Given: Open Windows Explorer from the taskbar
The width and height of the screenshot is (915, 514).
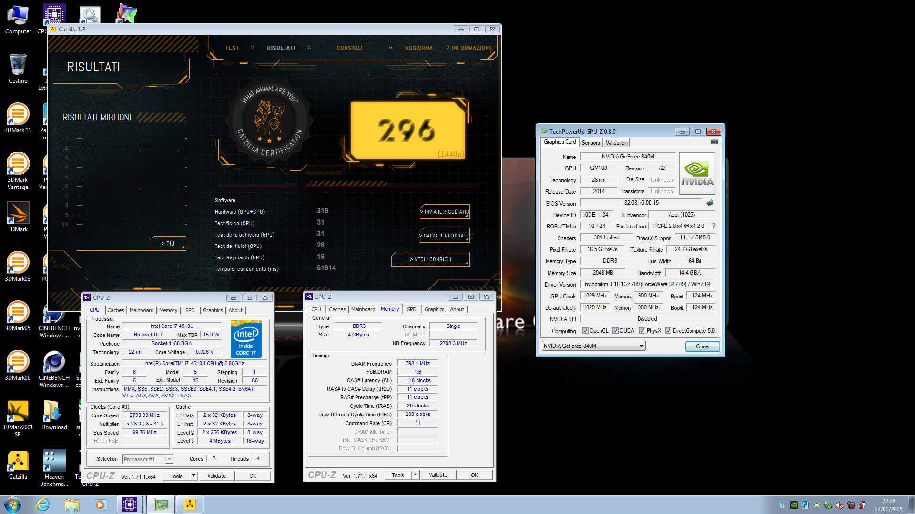Looking at the screenshot, I should point(72,504).
